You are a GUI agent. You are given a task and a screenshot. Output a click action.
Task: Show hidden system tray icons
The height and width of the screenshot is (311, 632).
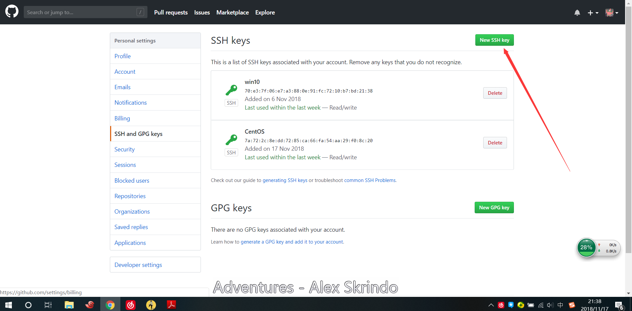click(491, 305)
